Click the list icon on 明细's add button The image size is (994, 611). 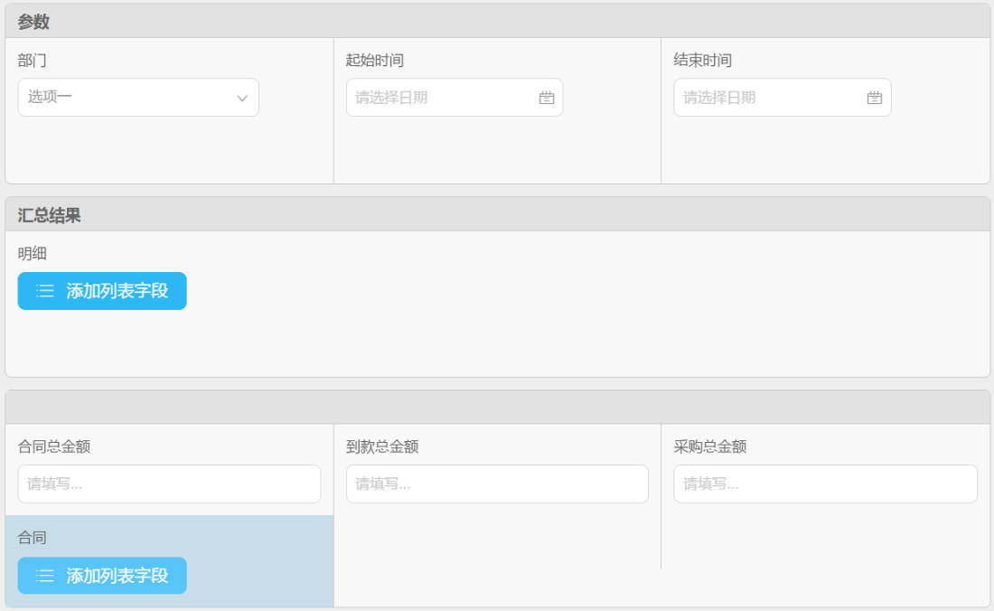pyautogui.click(x=45, y=291)
